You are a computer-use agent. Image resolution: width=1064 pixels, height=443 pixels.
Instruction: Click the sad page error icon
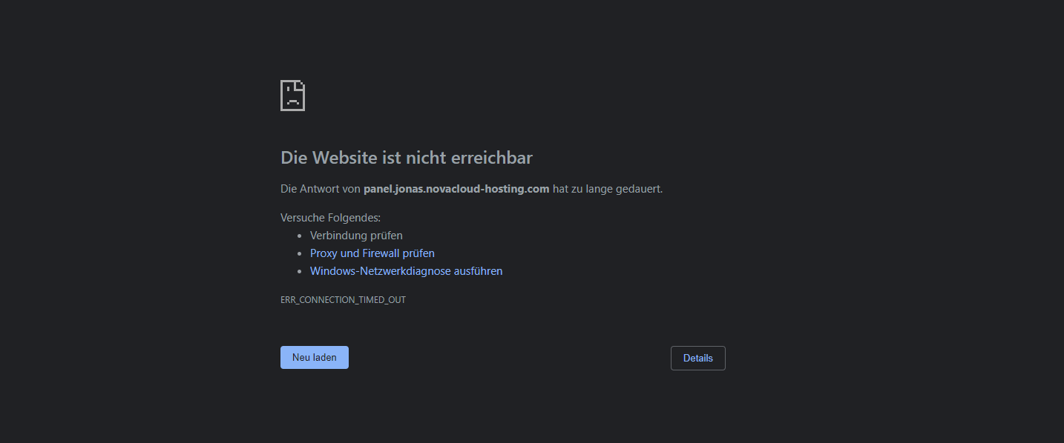click(292, 96)
